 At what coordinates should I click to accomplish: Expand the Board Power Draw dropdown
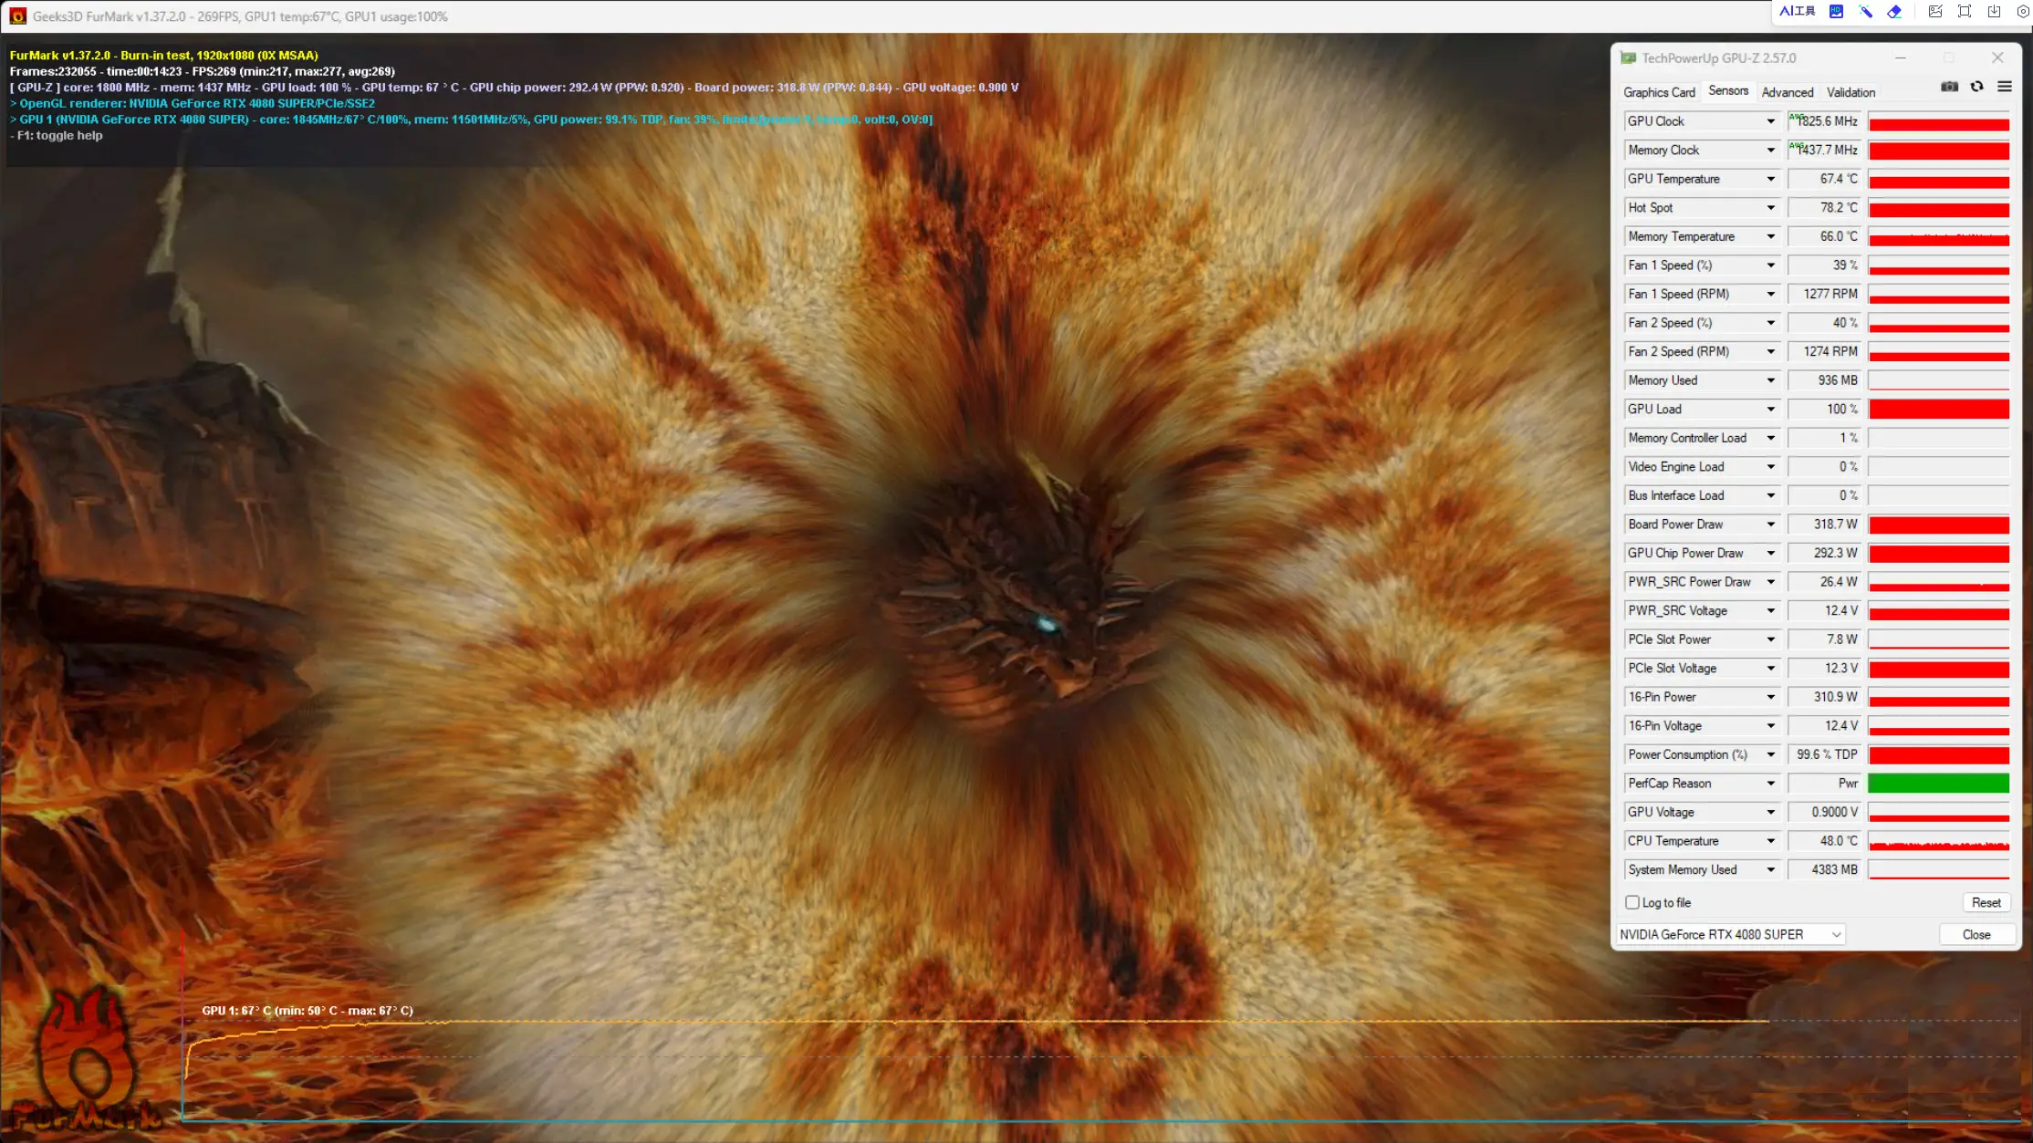tap(1769, 524)
